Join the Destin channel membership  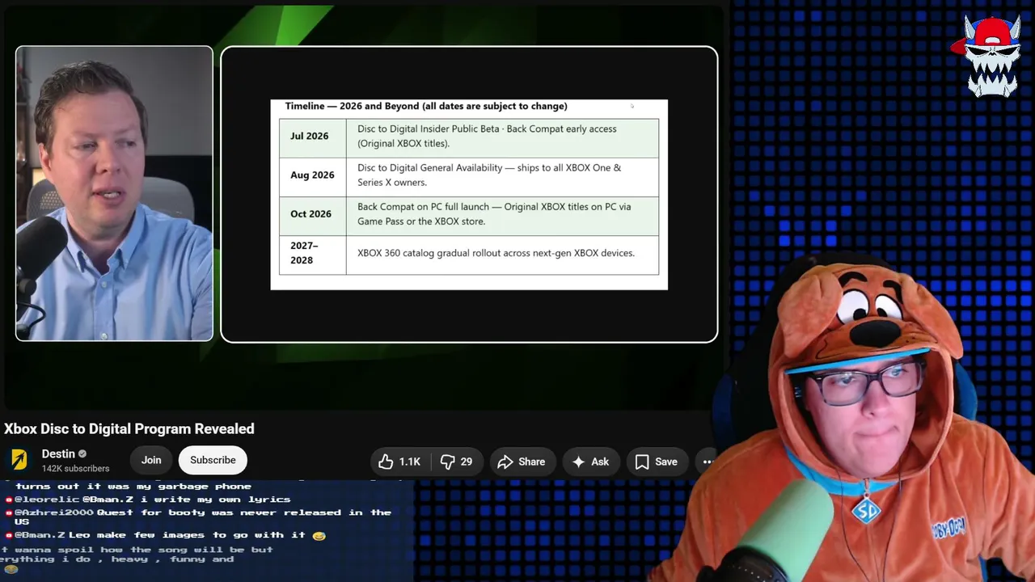tap(151, 460)
